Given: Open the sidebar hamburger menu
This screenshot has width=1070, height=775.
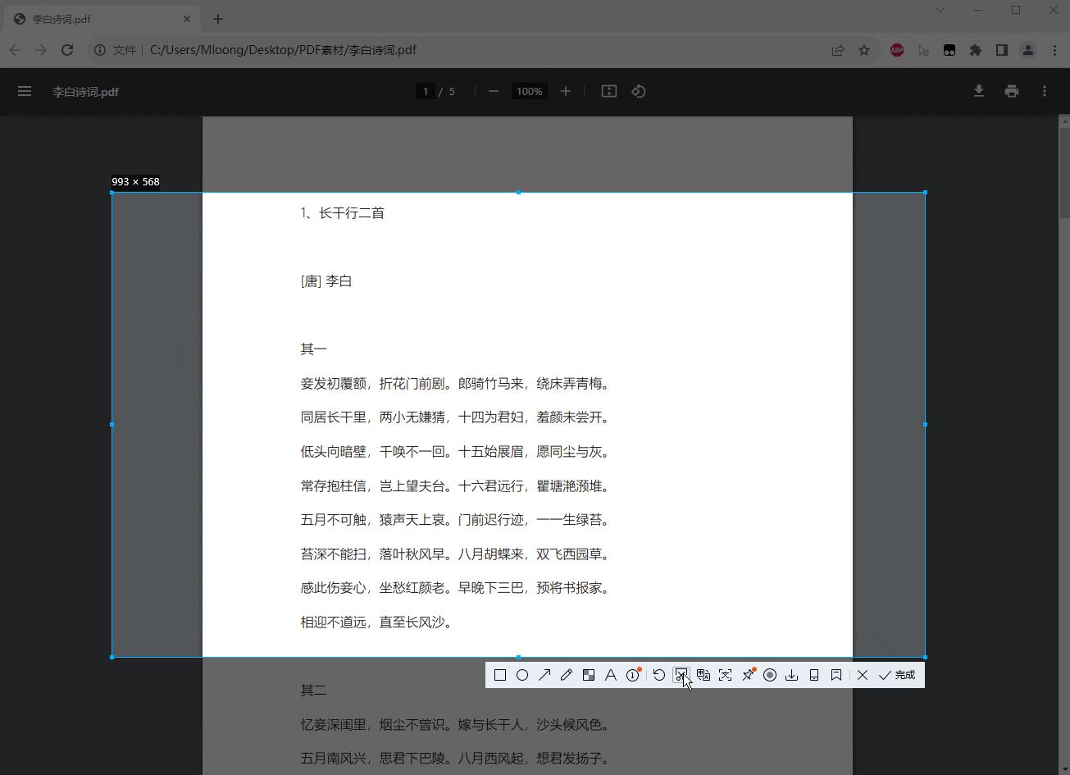Looking at the screenshot, I should pyautogui.click(x=25, y=91).
